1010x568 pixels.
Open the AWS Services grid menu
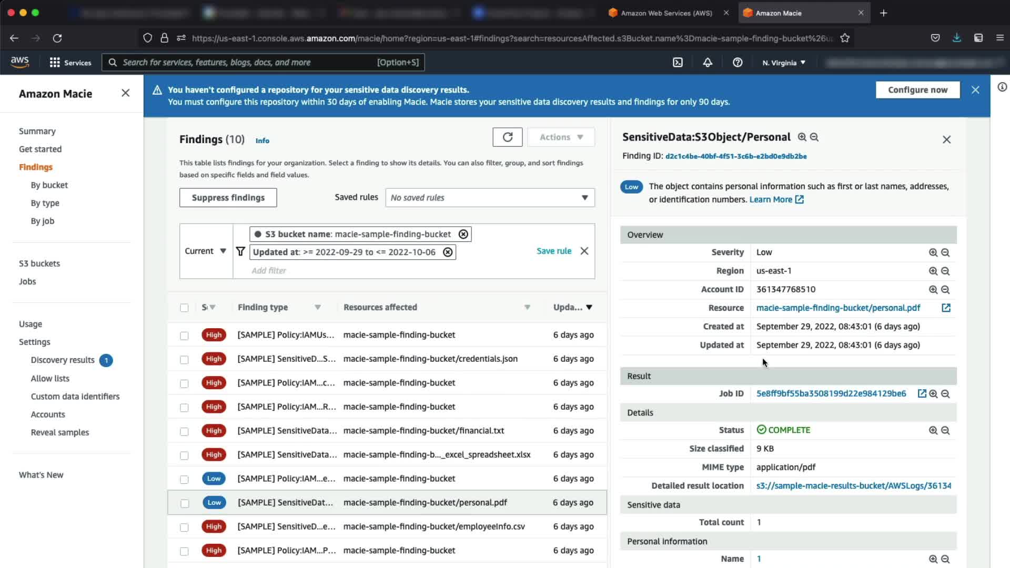(x=55, y=63)
